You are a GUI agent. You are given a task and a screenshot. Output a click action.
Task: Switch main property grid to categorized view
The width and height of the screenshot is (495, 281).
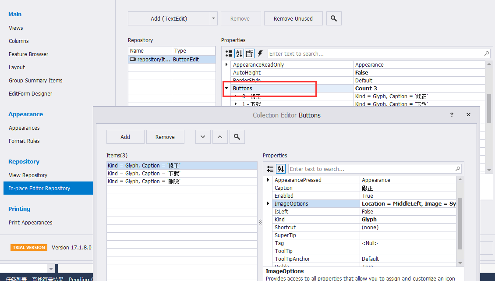click(x=229, y=53)
